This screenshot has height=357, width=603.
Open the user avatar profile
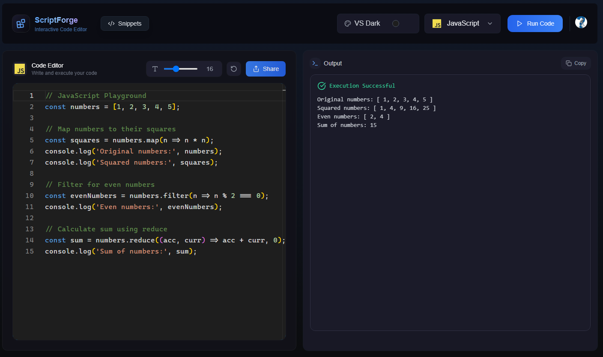pos(581,23)
